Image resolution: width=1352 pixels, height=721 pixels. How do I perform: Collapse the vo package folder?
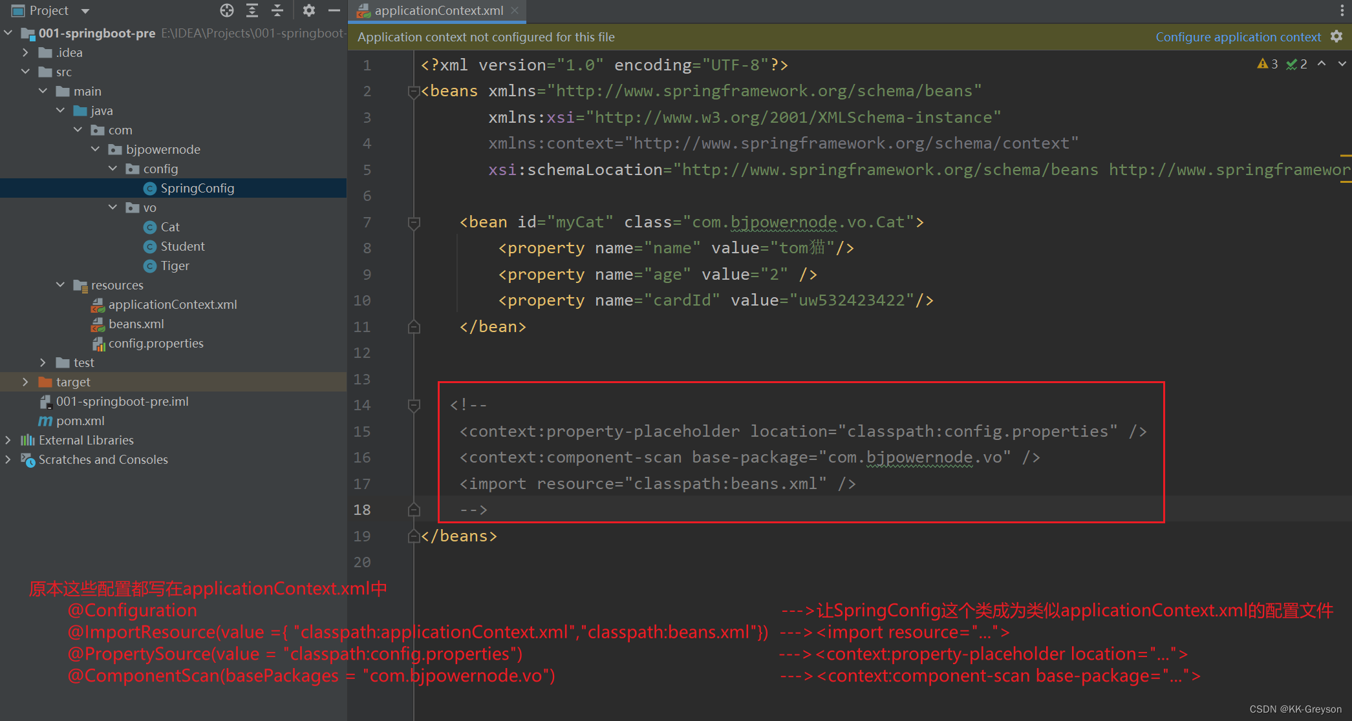[x=113, y=207]
